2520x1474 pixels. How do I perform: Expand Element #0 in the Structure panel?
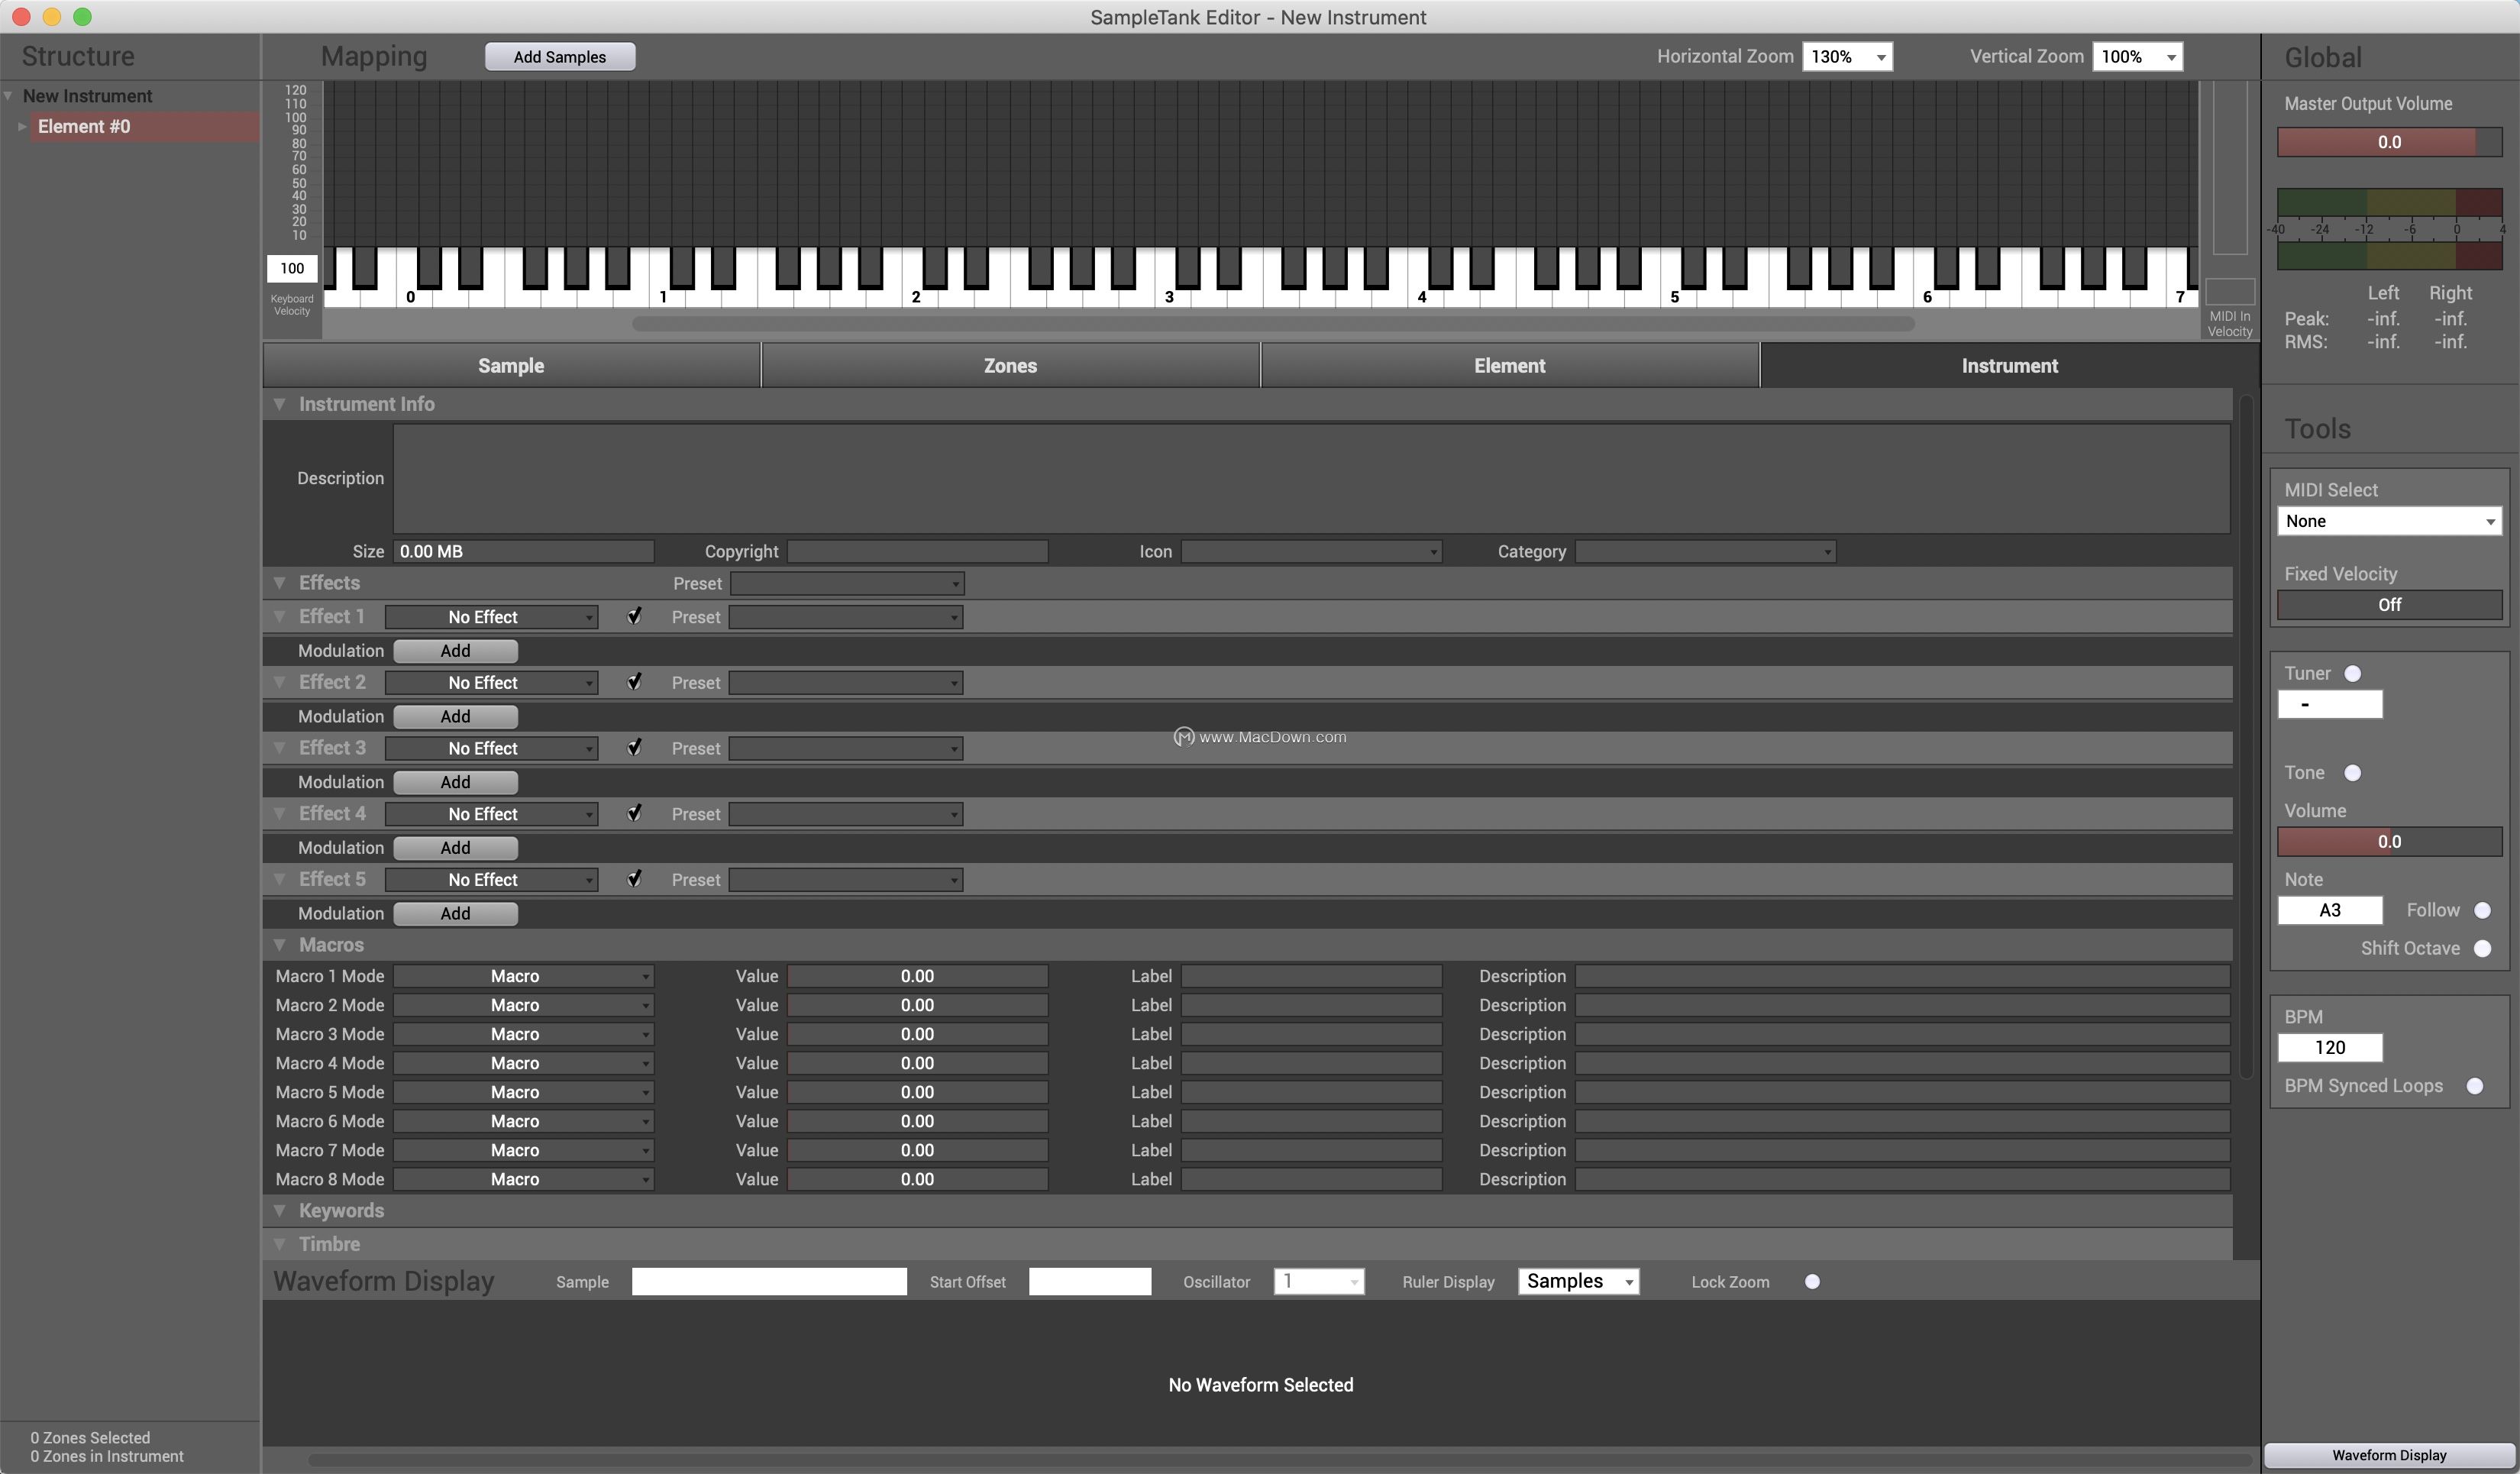click(x=22, y=126)
